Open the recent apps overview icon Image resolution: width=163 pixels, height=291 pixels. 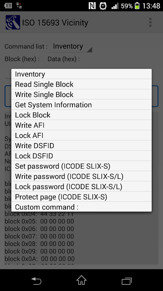tap(127, 280)
